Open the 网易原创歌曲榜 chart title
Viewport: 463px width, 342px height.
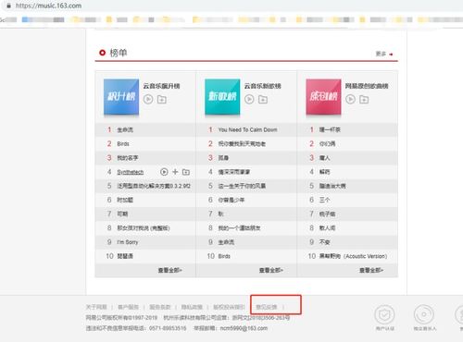pos(367,86)
